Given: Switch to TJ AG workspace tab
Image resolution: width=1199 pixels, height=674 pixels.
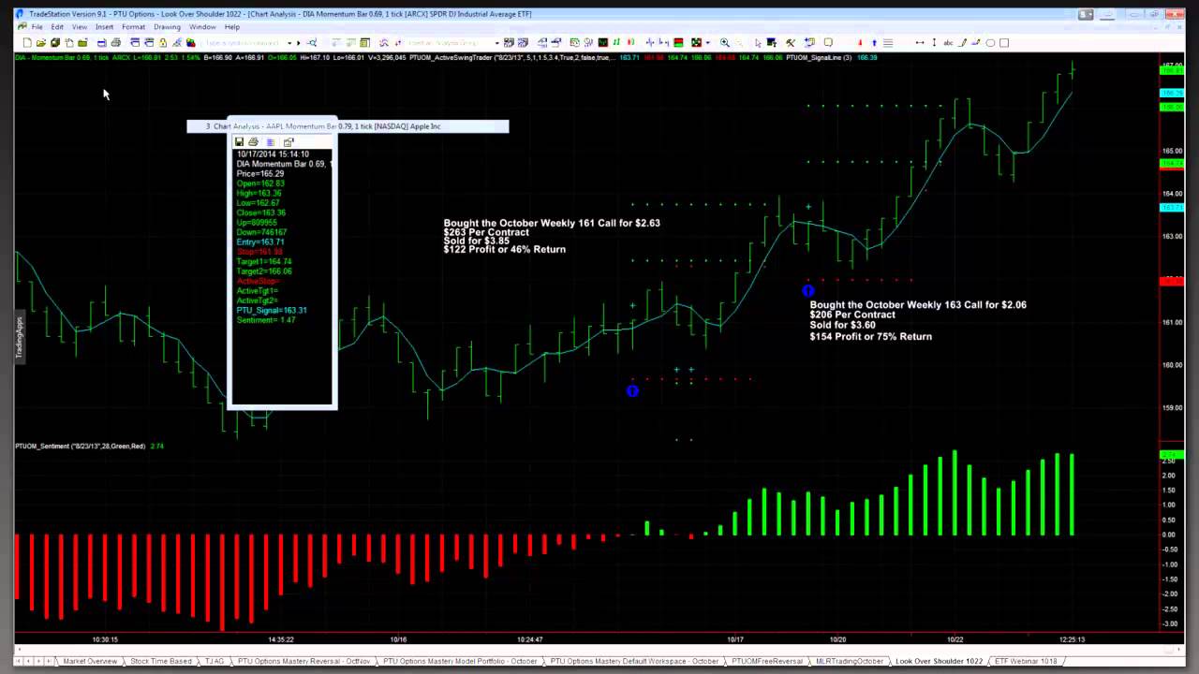Looking at the screenshot, I should [x=214, y=661].
